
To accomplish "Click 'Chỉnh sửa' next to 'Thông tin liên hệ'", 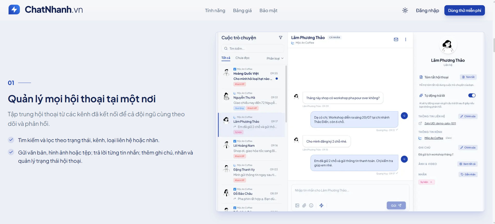I will pos(468,116).
